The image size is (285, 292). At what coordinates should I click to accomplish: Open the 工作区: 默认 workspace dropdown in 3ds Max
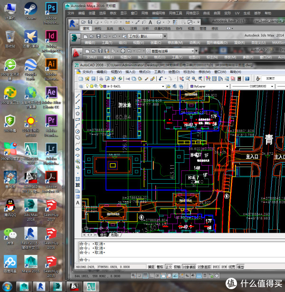[161, 36]
